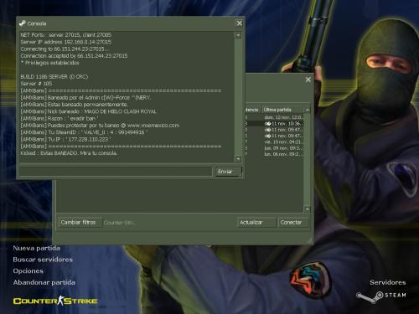Focus the console command input field
This screenshot has width=419, height=314.
pos(116,172)
